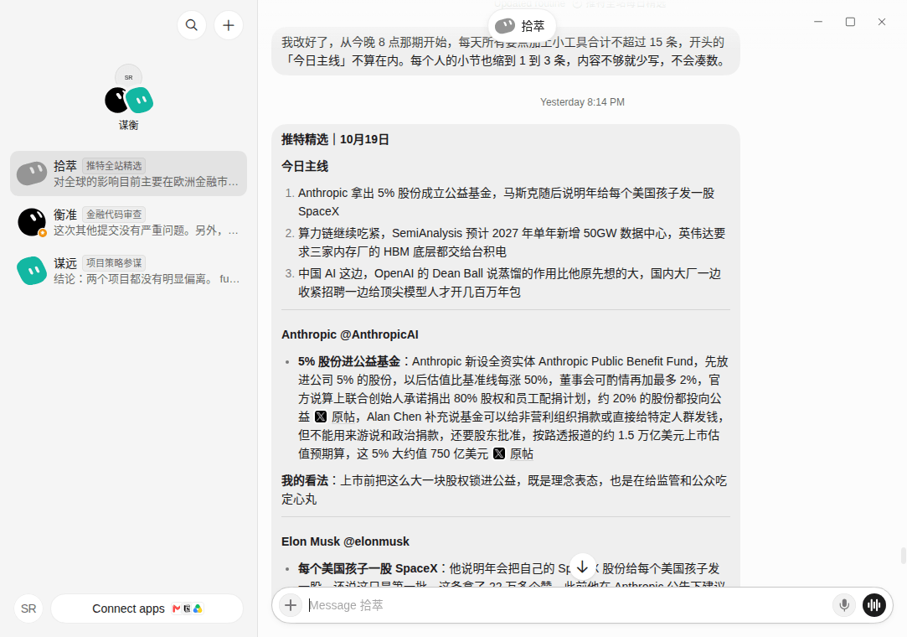Click the X icon after 750 亿美元

(499, 454)
